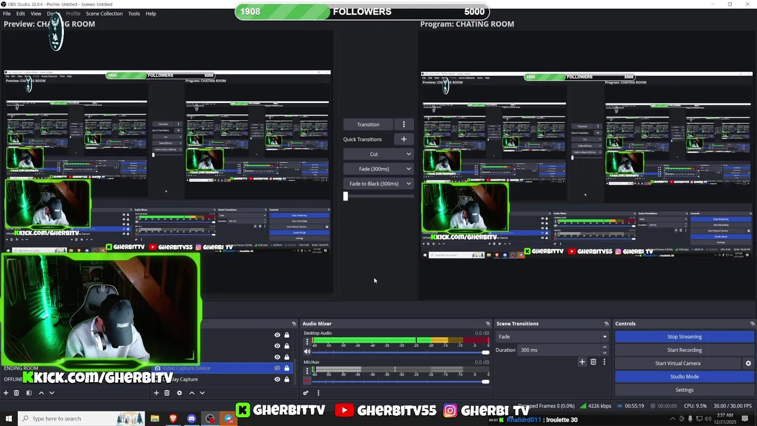
Task: Click the Desktop Audio volume slider
Action: [400, 352]
